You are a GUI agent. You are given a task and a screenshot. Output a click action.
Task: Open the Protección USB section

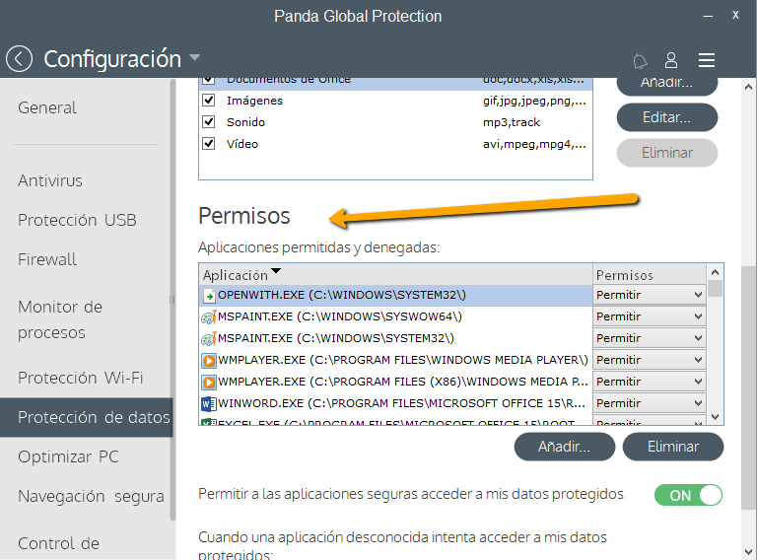[77, 220]
